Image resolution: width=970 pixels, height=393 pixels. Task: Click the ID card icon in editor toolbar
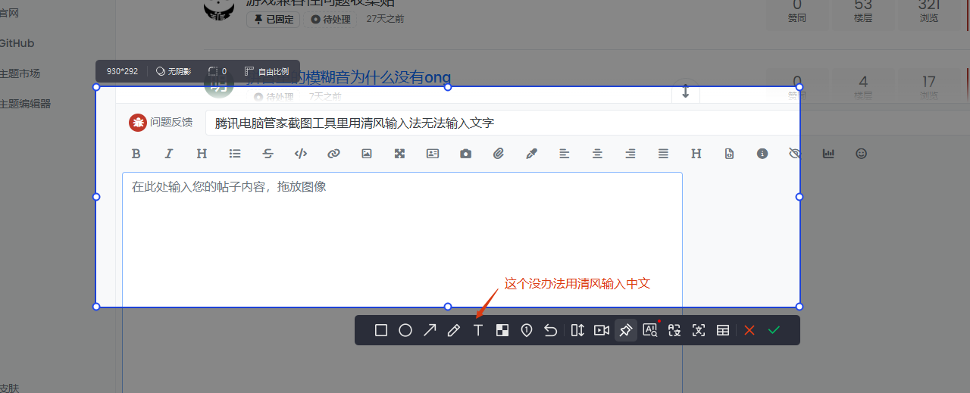(x=433, y=154)
